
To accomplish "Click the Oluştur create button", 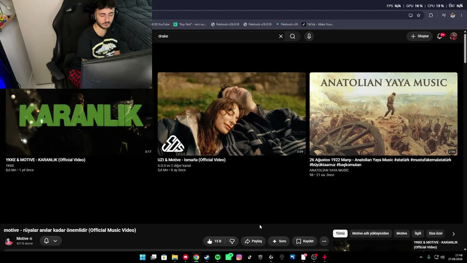I will [x=420, y=36].
